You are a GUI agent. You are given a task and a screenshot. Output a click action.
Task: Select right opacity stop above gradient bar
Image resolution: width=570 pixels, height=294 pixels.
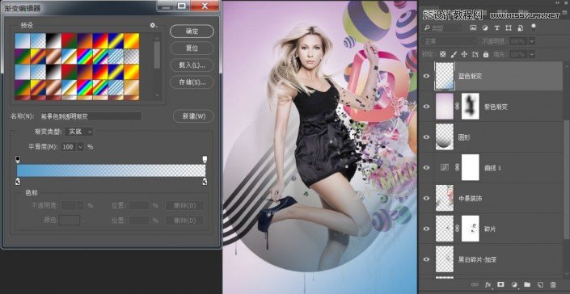coord(205,159)
